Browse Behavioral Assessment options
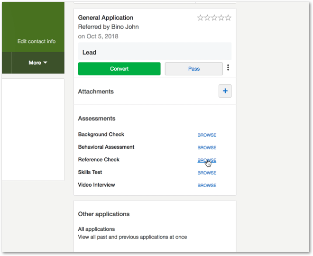This screenshot has height=256, width=313. 207,148
